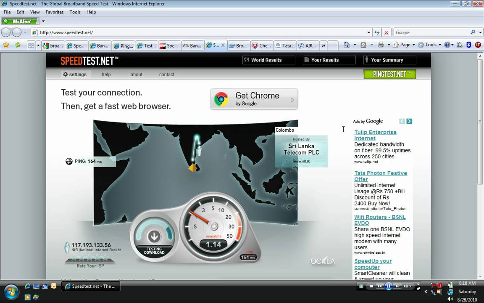Click Stop on the taskbar media player
Viewport: 484px width, 303px height.
(x=371, y=286)
